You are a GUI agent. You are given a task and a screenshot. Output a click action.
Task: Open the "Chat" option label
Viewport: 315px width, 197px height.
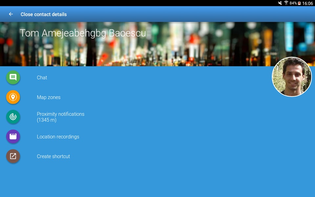[42, 77]
